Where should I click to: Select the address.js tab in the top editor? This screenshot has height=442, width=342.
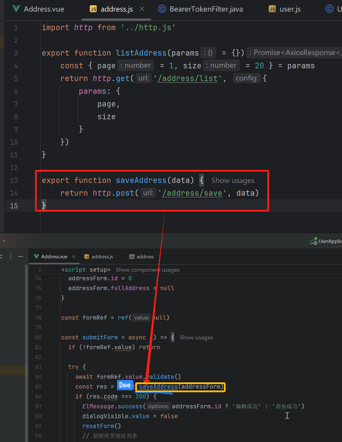[x=111, y=9]
